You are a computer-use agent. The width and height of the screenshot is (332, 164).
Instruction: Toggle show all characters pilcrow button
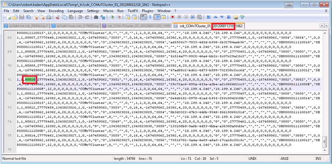tap(150, 17)
